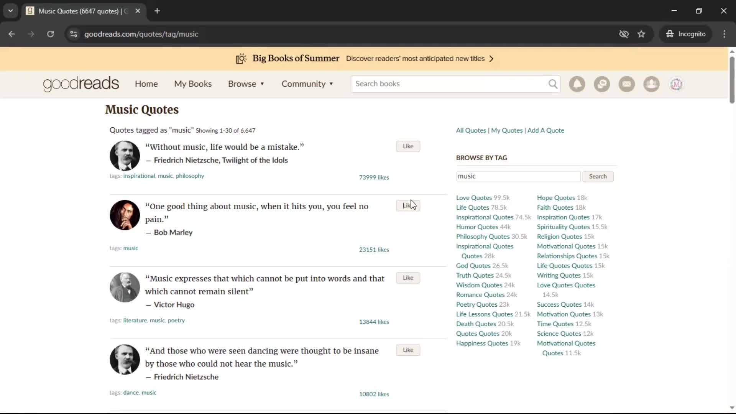Click the arrow after 'most anticipated new titles'

tap(491, 59)
